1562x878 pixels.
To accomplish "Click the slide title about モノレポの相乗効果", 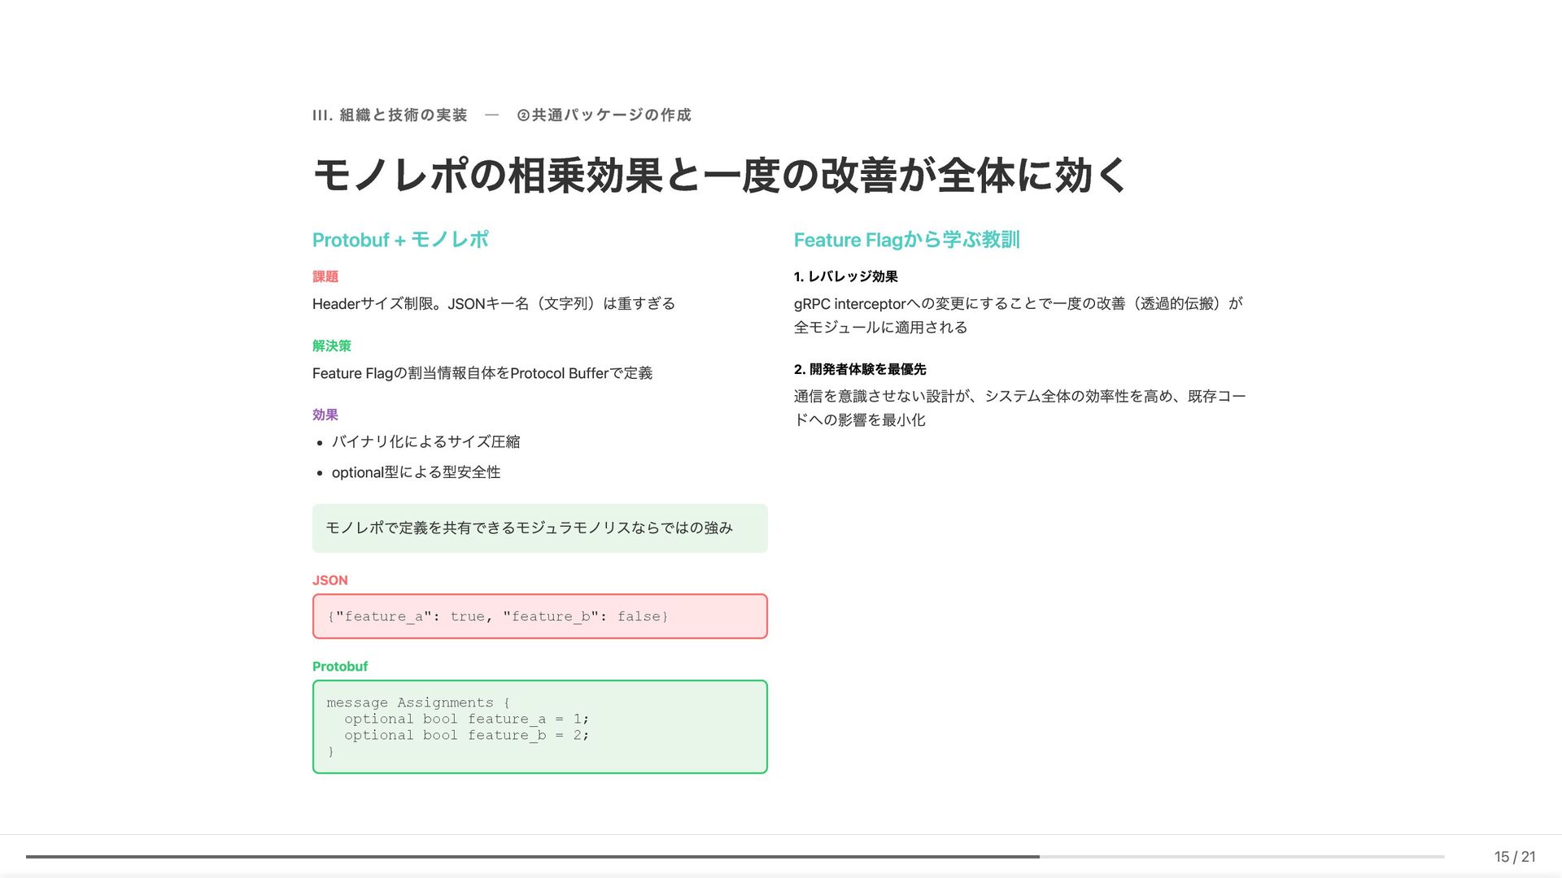I will (719, 176).
